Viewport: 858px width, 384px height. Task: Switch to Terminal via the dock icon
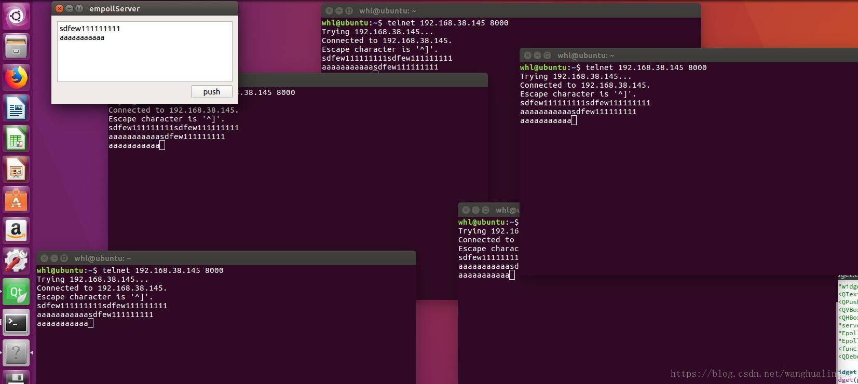16,322
